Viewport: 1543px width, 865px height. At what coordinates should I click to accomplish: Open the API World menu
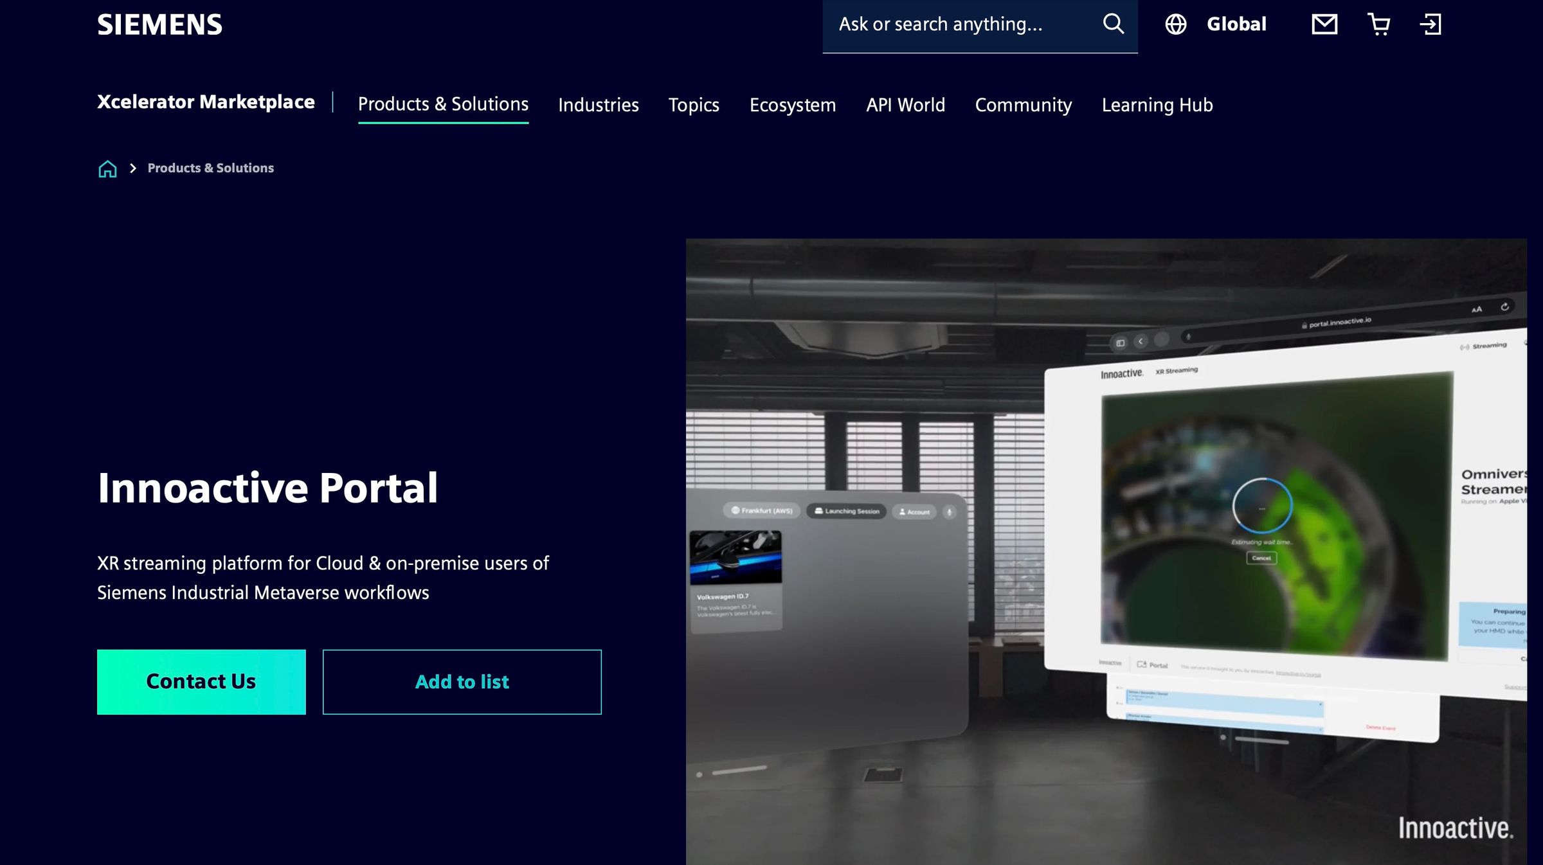[905, 105]
